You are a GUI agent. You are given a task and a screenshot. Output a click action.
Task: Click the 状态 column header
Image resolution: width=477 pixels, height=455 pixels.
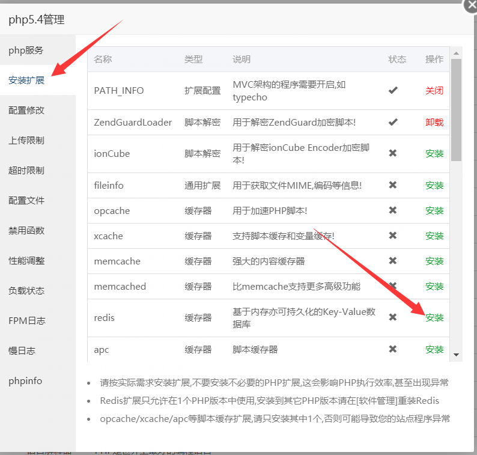397,59
